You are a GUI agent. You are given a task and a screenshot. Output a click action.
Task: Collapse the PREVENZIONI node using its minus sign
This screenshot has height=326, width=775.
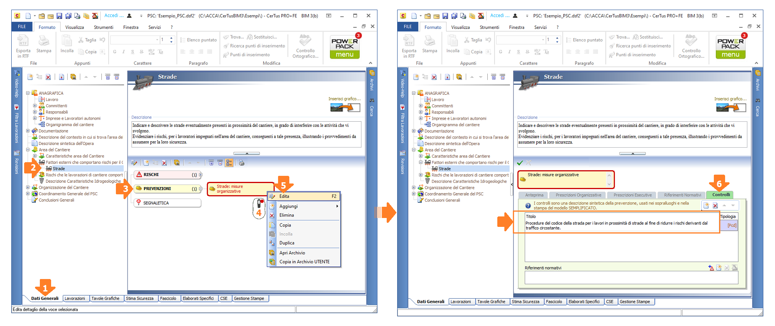click(x=200, y=189)
